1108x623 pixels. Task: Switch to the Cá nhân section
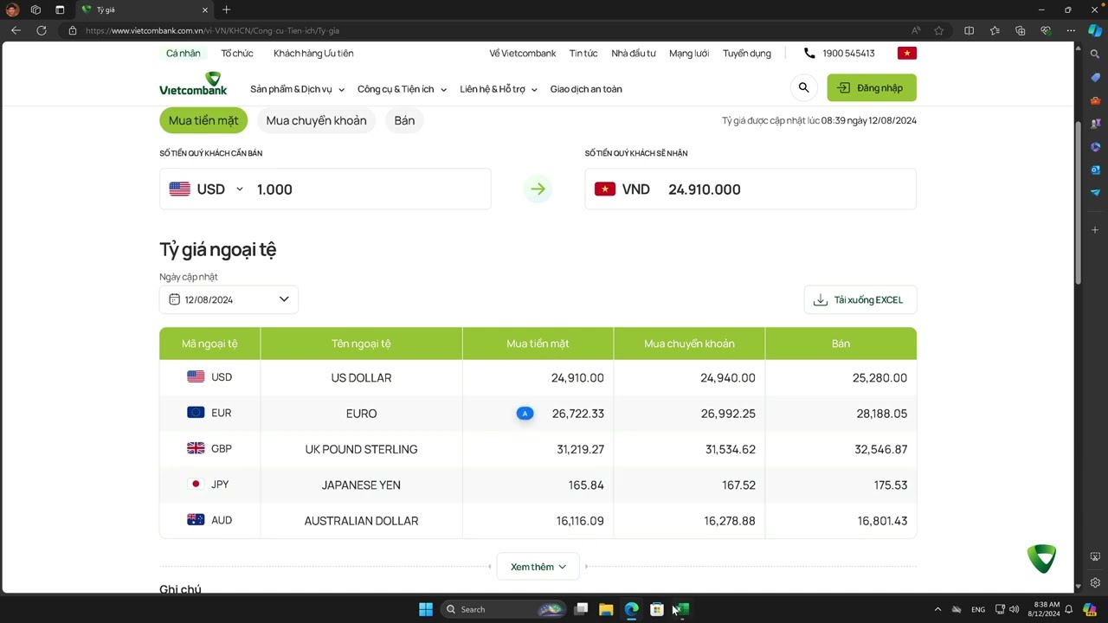click(x=183, y=53)
